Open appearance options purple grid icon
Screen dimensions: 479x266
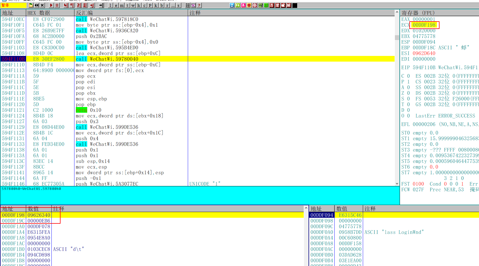point(193,5)
